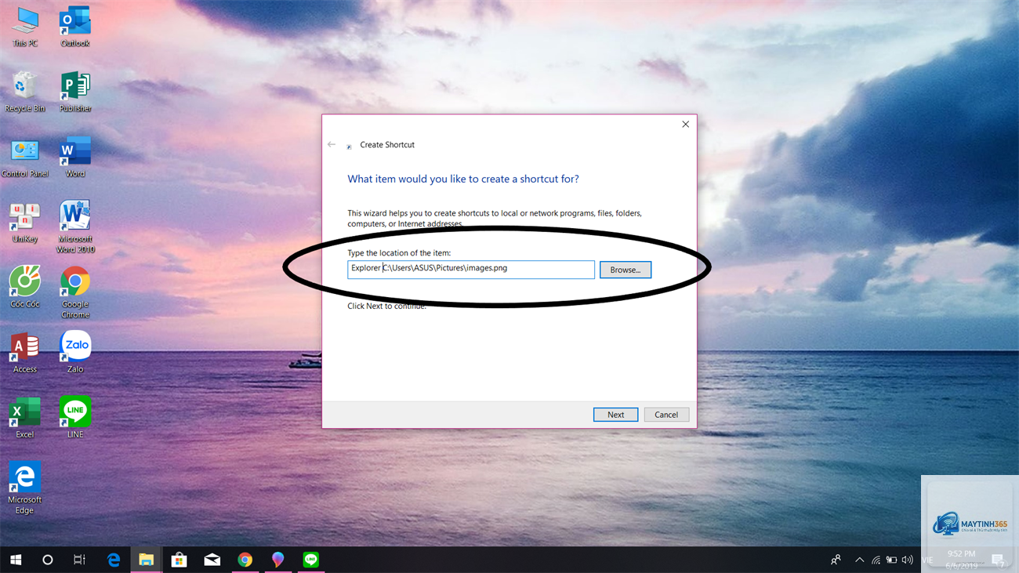This screenshot has width=1019, height=573.
Task: Open This PC desktop icon
Action: [25, 27]
